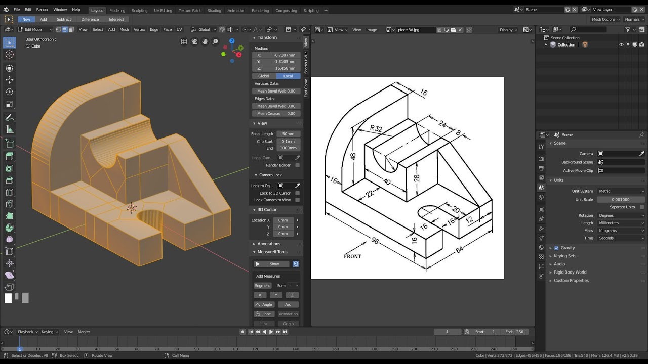Image resolution: width=648 pixels, height=364 pixels.
Task: Click the Segment measure button
Action: 262,286
